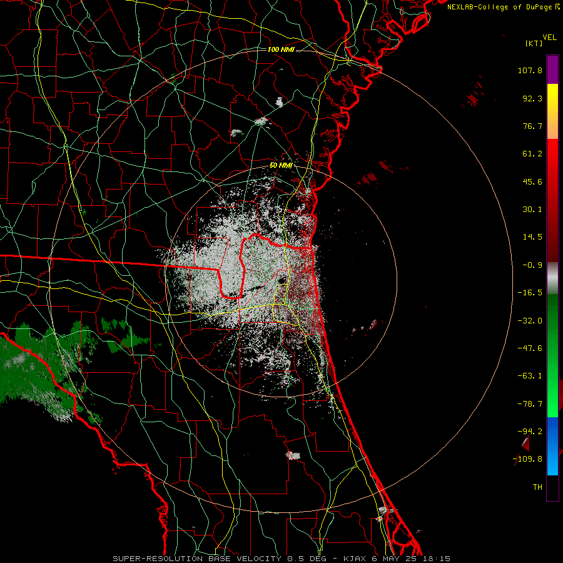Click the yellow-orange segment of the color bar
The image size is (563, 563).
(552, 111)
